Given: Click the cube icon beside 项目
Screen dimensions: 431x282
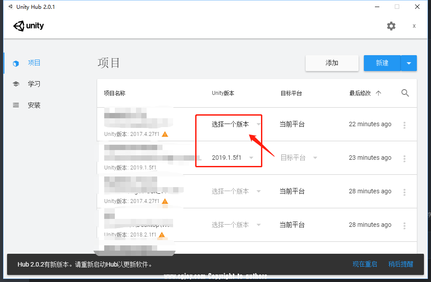Looking at the screenshot, I should [16, 64].
